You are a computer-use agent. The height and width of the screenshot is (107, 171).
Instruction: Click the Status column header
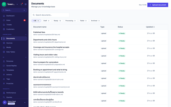tap(120, 27)
